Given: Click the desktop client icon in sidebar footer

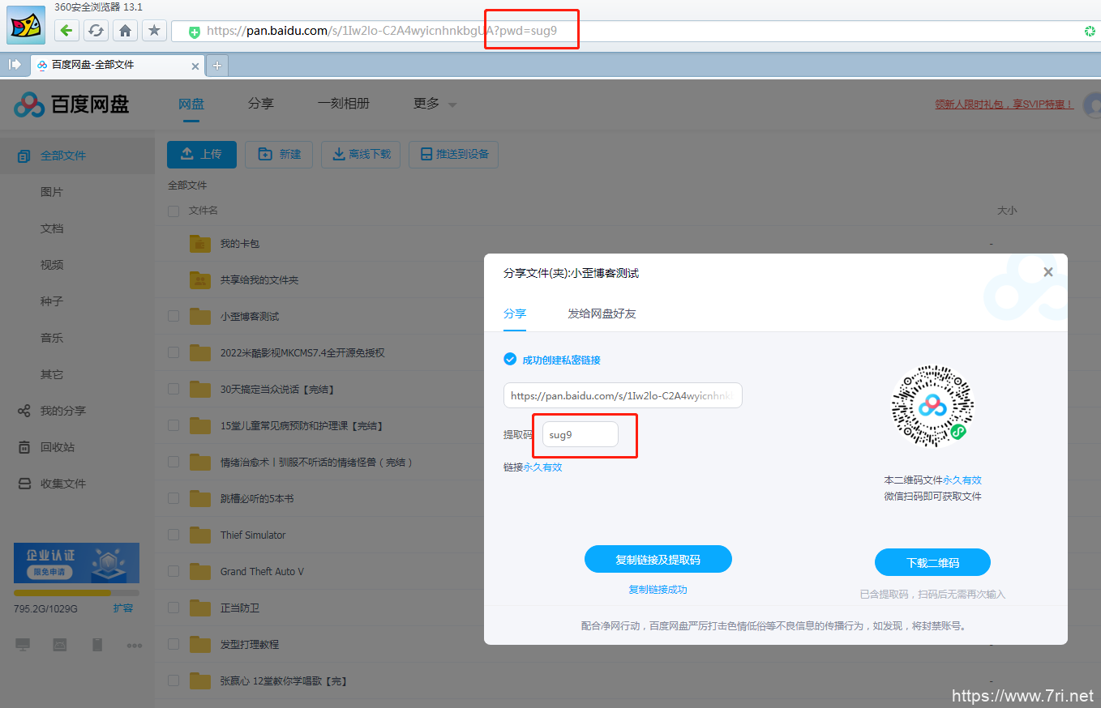Looking at the screenshot, I should tap(23, 645).
